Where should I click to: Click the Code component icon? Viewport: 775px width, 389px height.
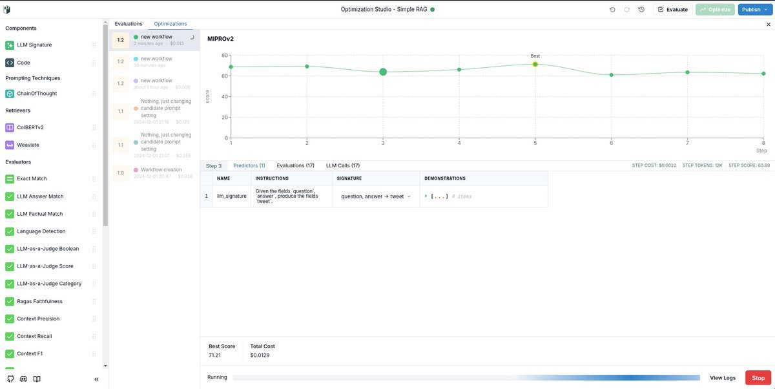click(10, 63)
